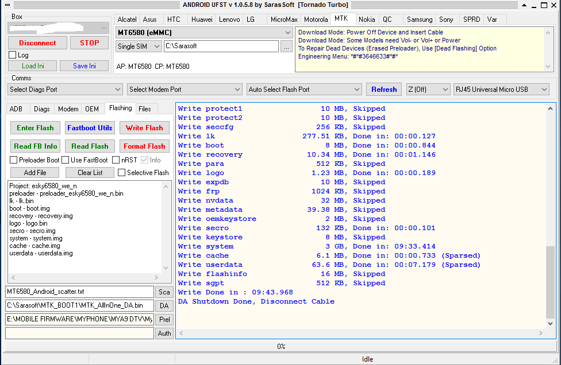Open the OEM tab
561x365 pixels.
pyautogui.click(x=92, y=109)
